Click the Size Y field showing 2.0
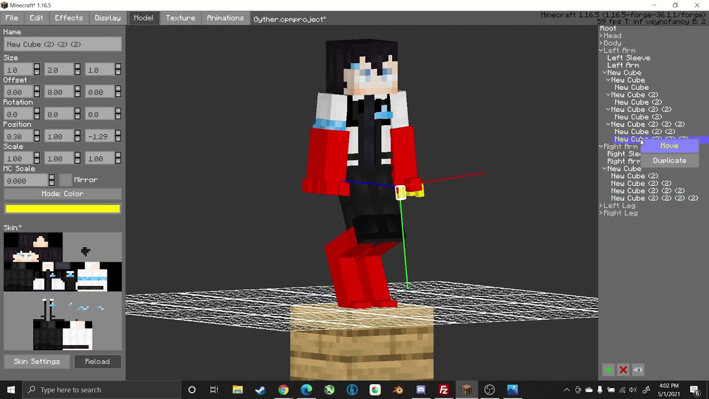This screenshot has height=399, width=709. pyautogui.click(x=59, y=70)
